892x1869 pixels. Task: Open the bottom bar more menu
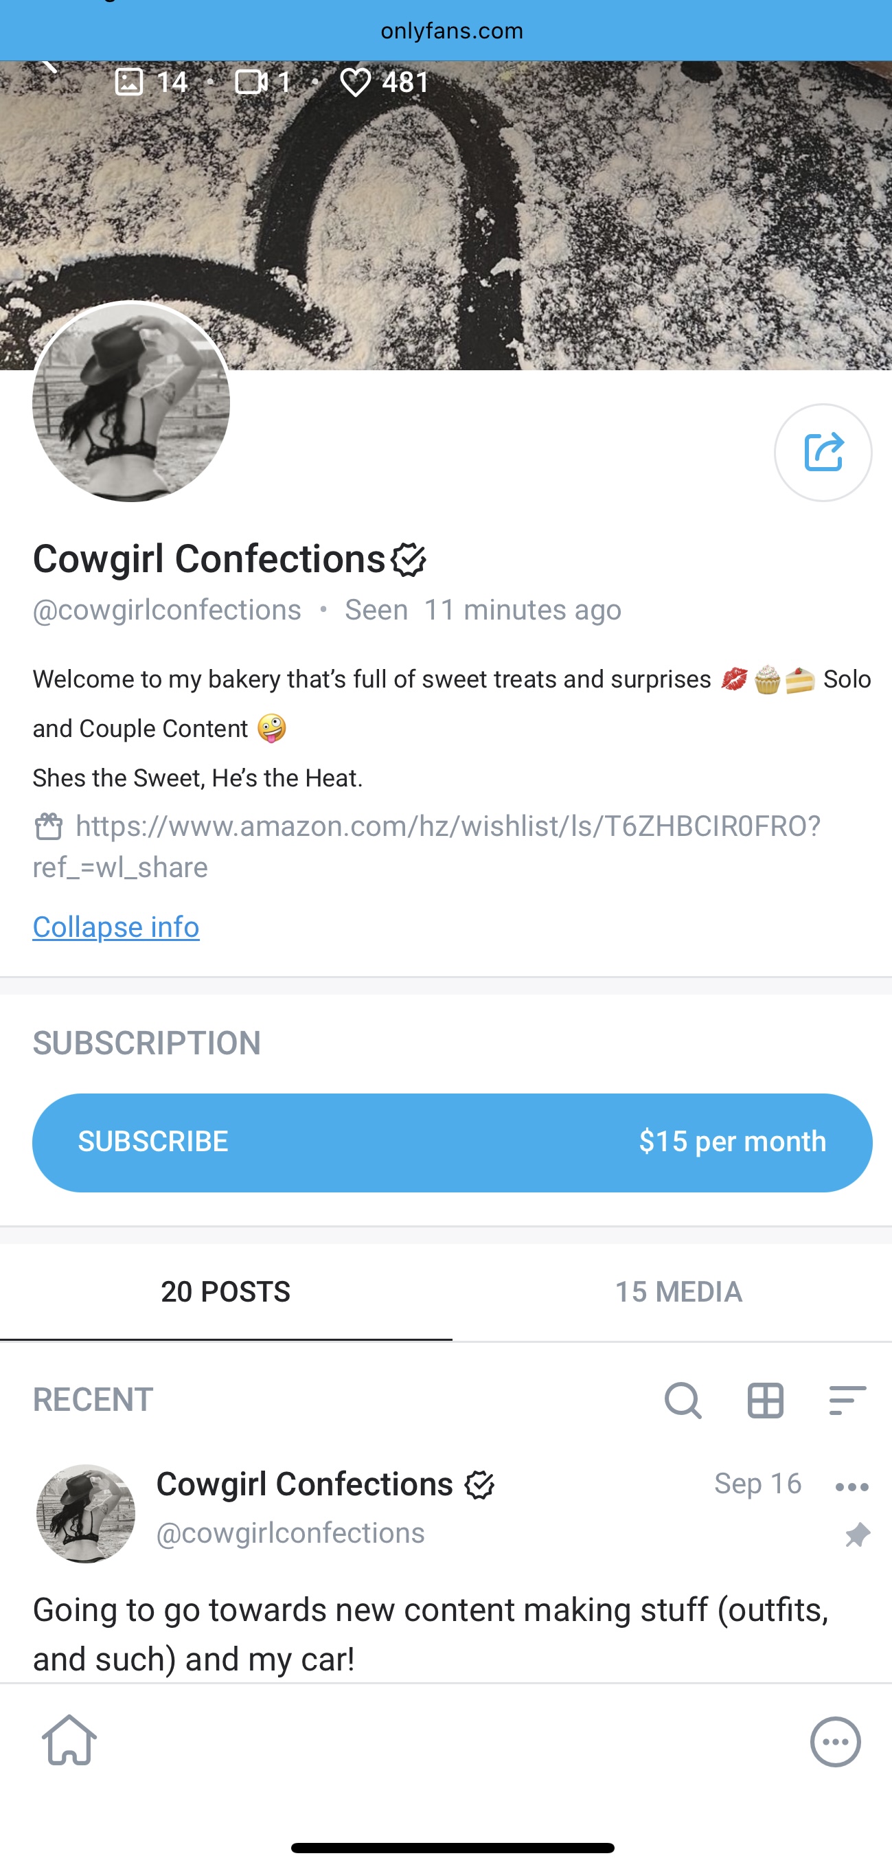[x=836, y=1741]
